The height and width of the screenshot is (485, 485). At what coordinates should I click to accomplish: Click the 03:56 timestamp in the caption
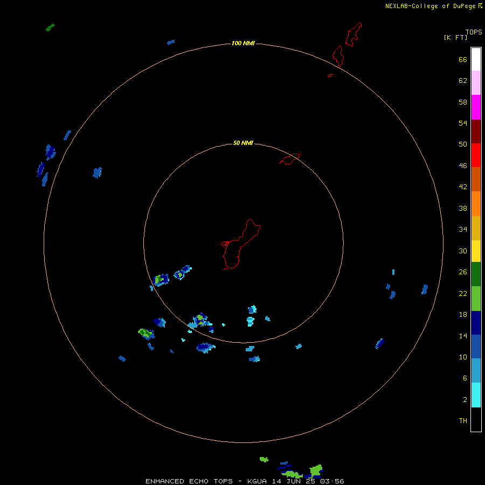point(332,481)
